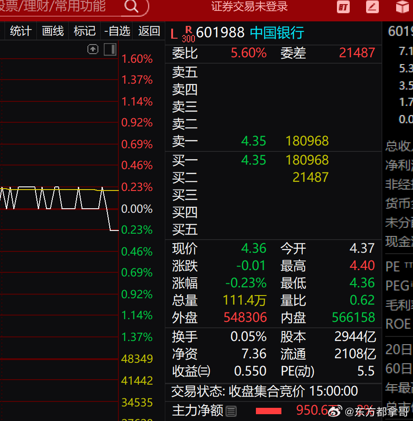This screenshot has height=421, width=413.
Task: Open the 统计 toolbar item
Action: click(20, 31)
